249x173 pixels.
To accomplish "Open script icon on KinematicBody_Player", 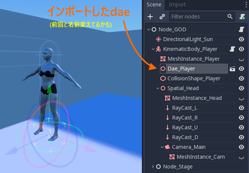I will coord(232,49).
